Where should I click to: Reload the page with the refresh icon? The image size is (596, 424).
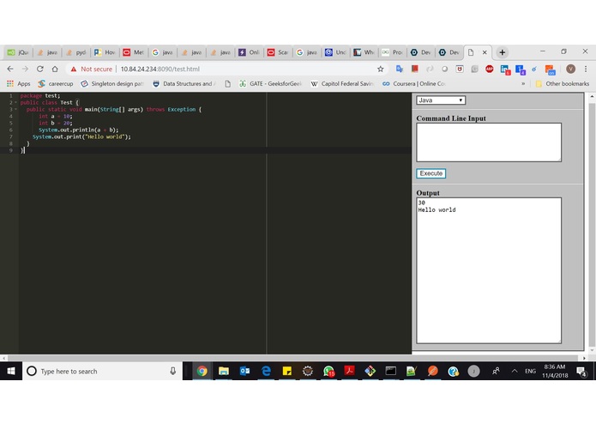click(x=40, y=69)
